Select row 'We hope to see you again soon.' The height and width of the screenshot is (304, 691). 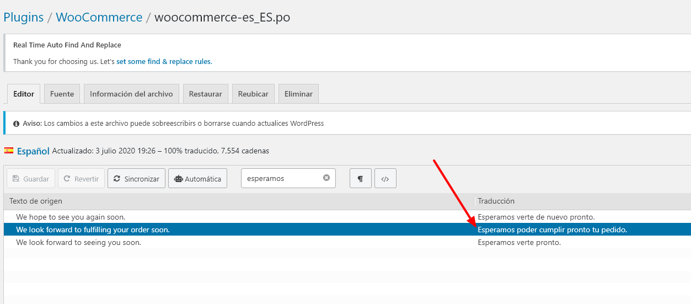[x=347, y=217]
